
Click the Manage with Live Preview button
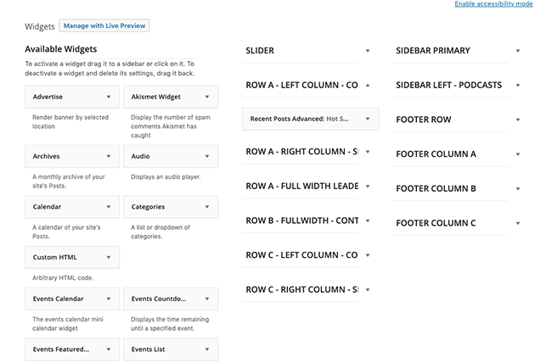click(x=104, y=25)
